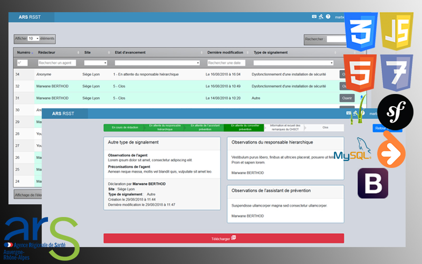Viewport: 422px width, 264px height.
Task: Select En attente du responsable hiérarchique step
Action: coord(165,127)
